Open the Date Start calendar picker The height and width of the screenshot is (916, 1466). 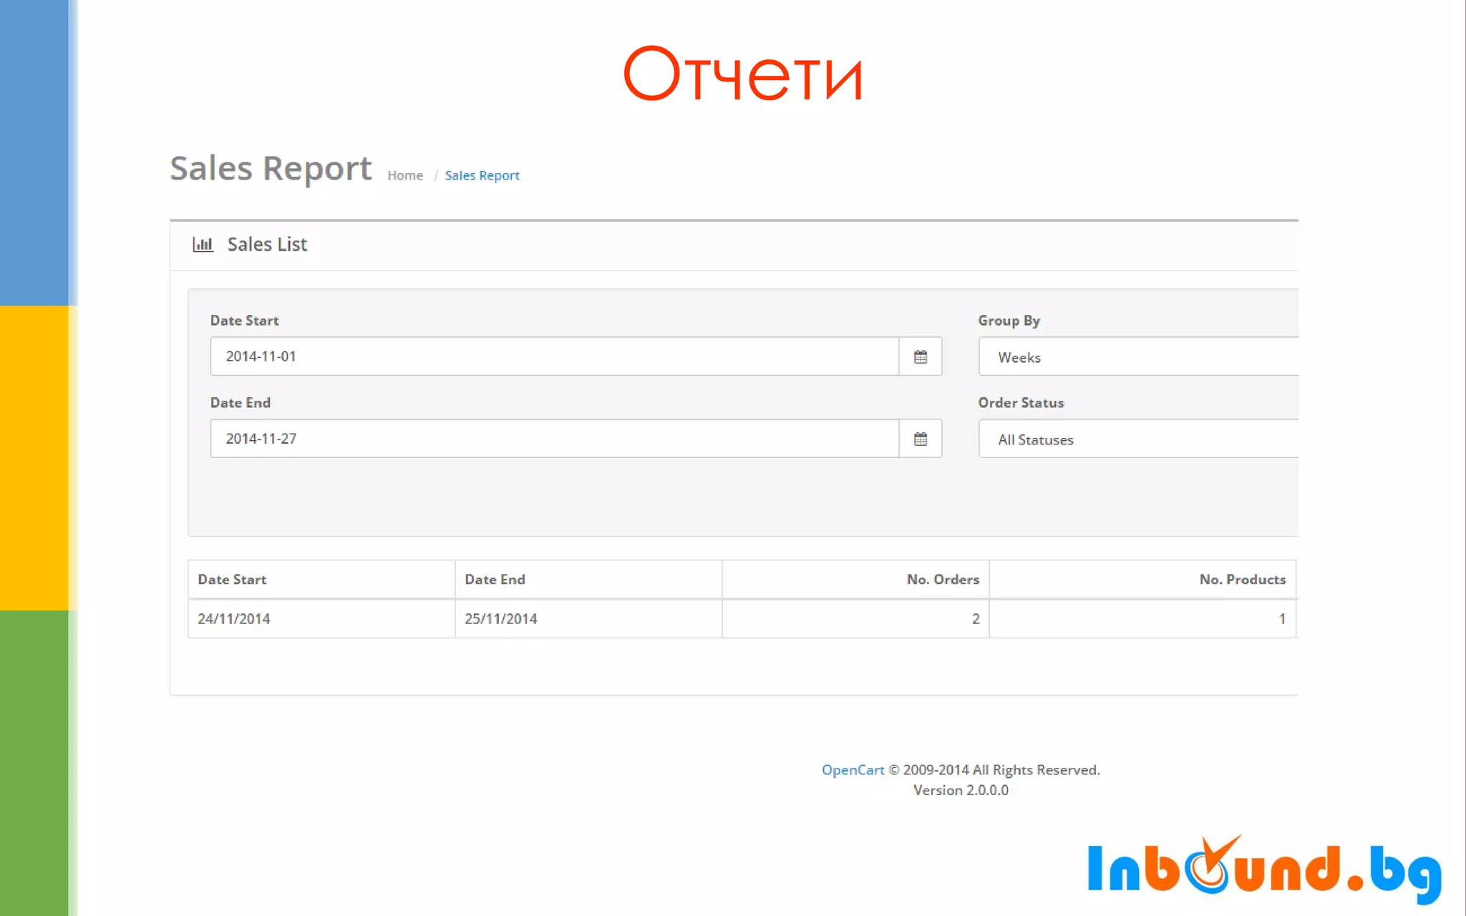point(921,356)
